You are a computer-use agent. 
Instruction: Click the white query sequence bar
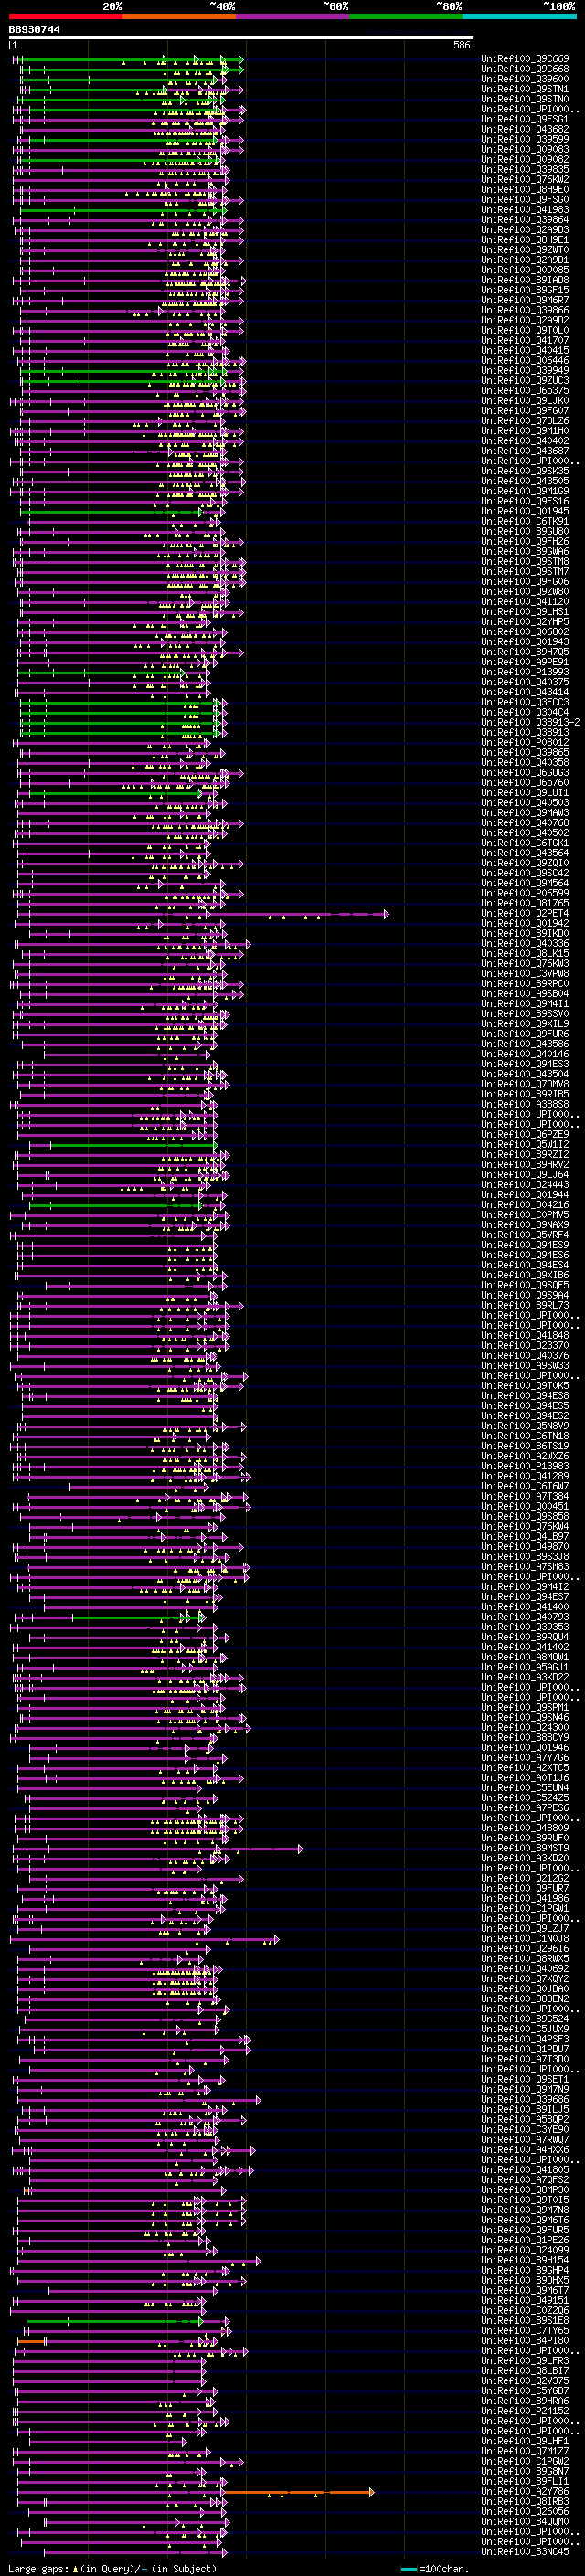point(241,37)
